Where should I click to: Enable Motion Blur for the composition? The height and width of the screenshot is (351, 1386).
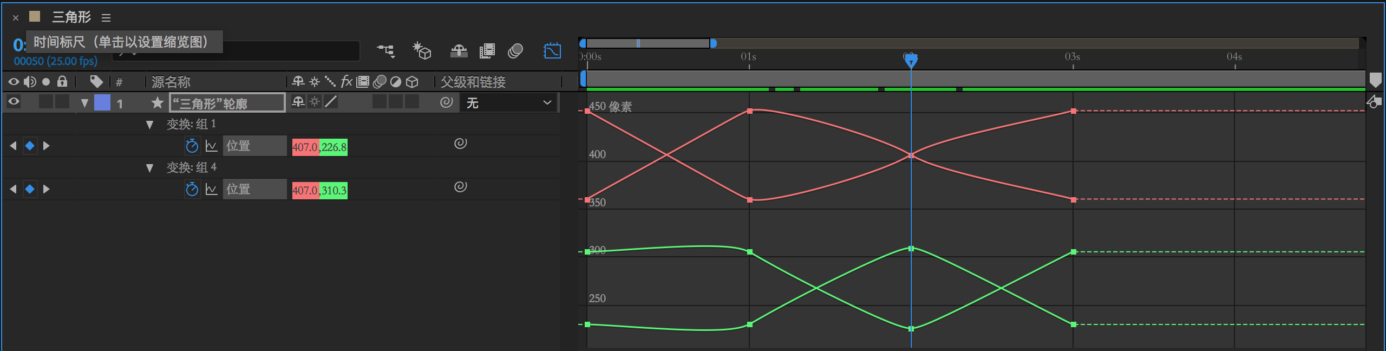point(515,51)
